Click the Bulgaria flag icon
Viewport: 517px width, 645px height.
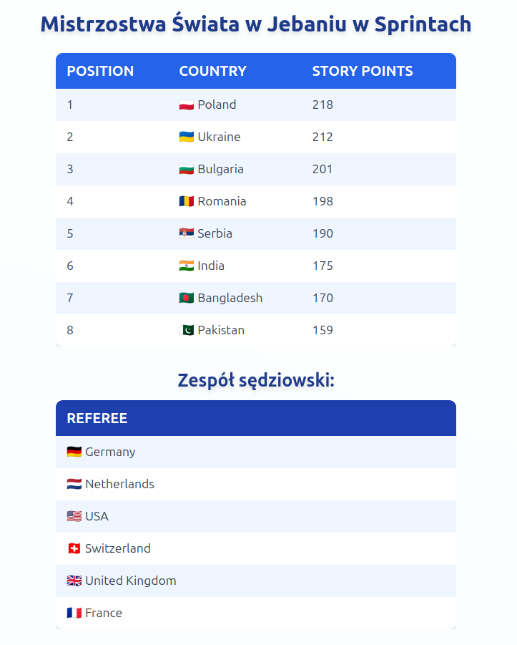pos(187,170)
